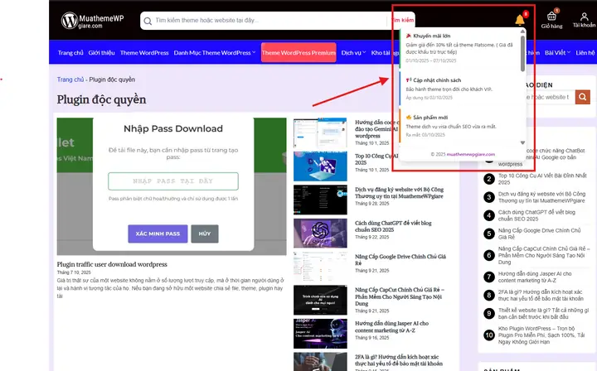The height and width of the screenshot is (371, 597).
Task: Open sidebar Kho Plugin WordPress link
Action: 541,335
